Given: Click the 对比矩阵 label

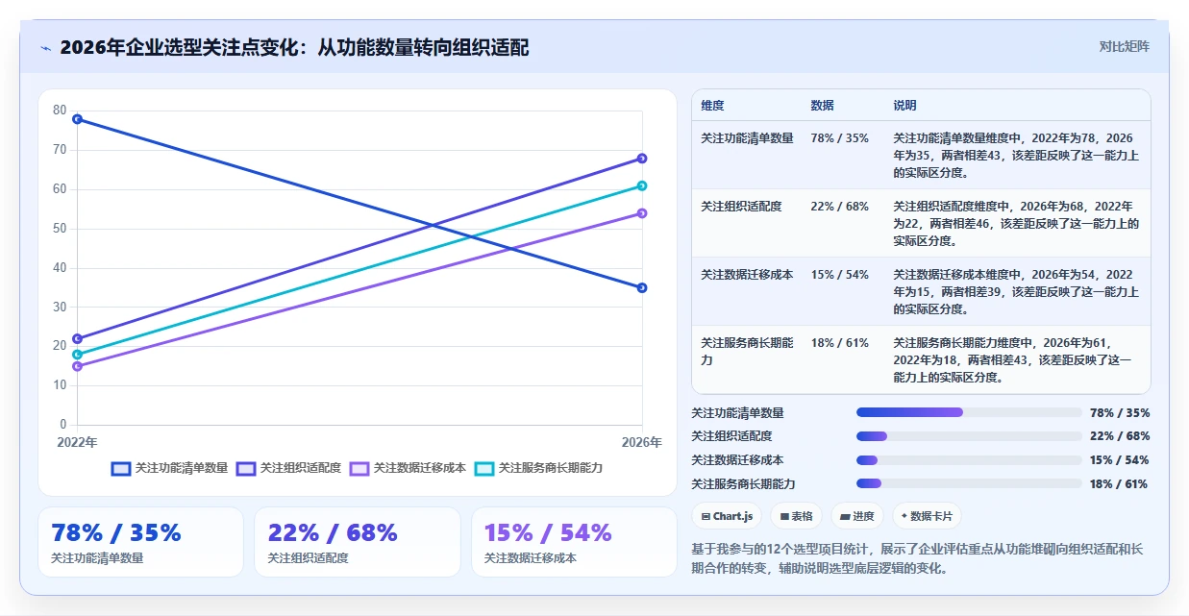Looking at the screenshot, I should tap(1124, 46).
